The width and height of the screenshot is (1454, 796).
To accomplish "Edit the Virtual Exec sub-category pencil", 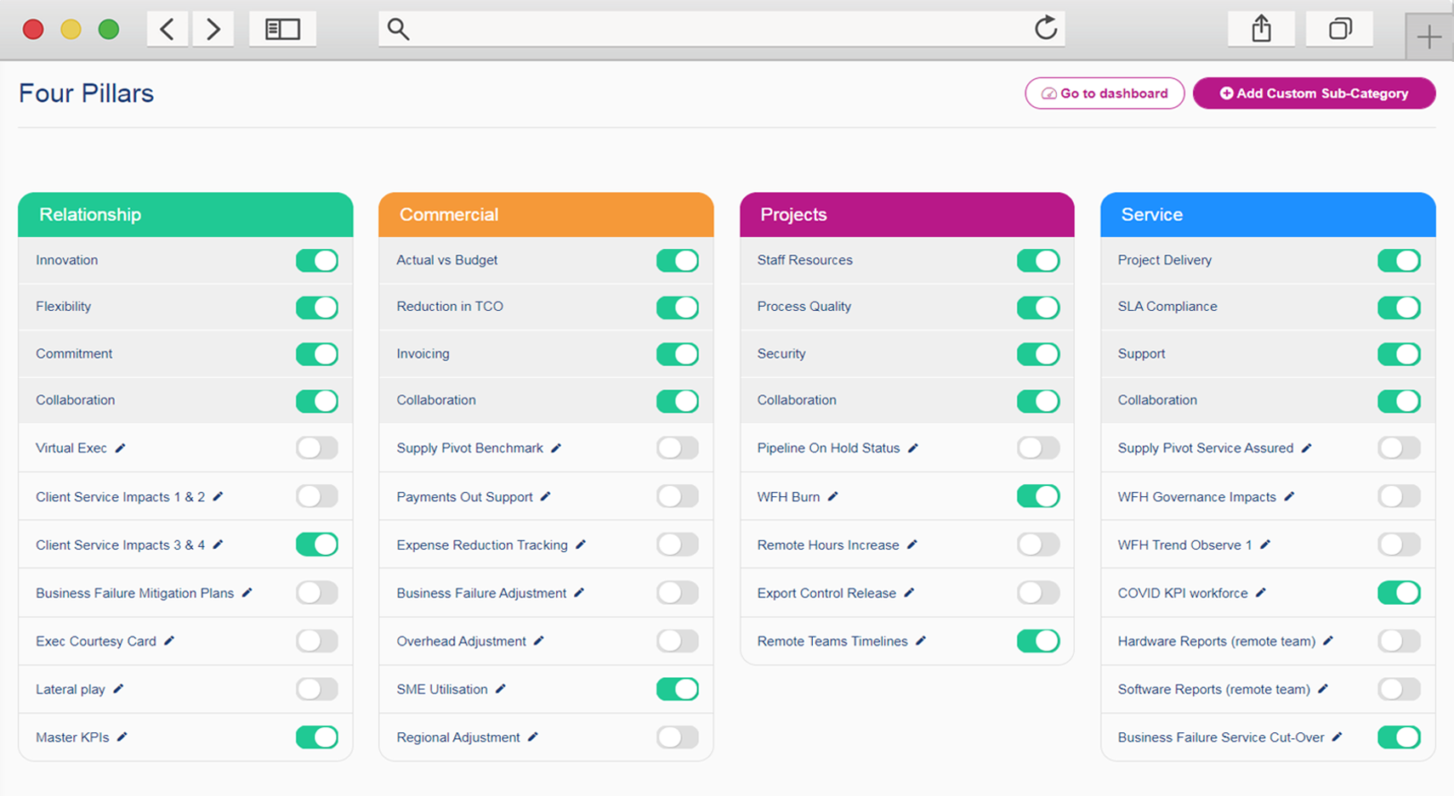I will click(x=120, y=448).
